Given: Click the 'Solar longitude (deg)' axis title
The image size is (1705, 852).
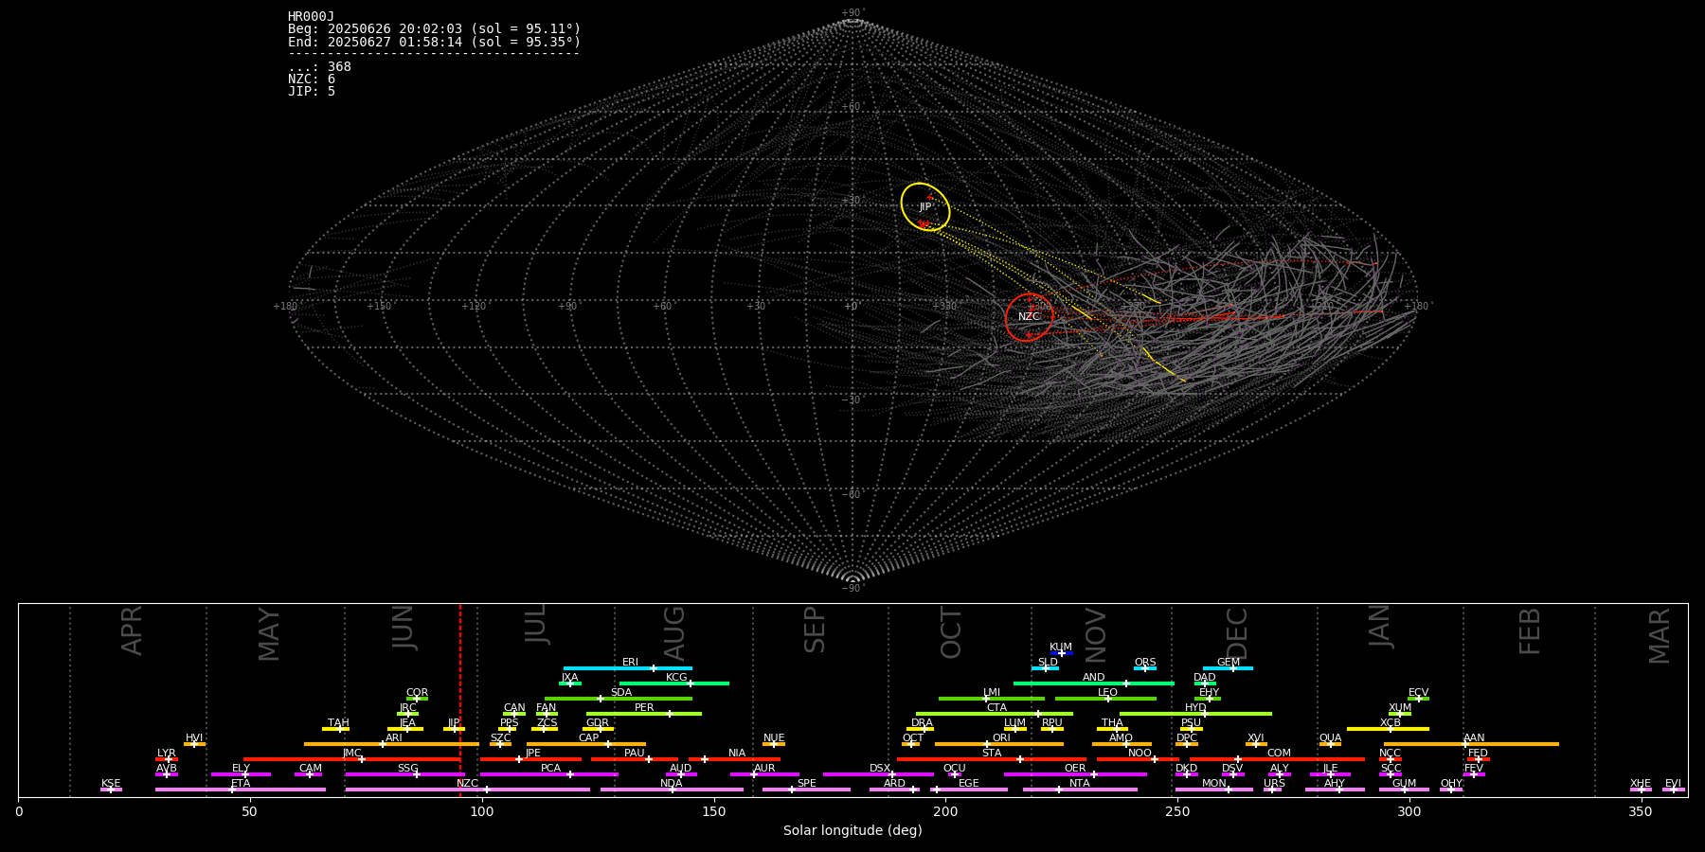Looking at the screenshot, I should 852,831.
